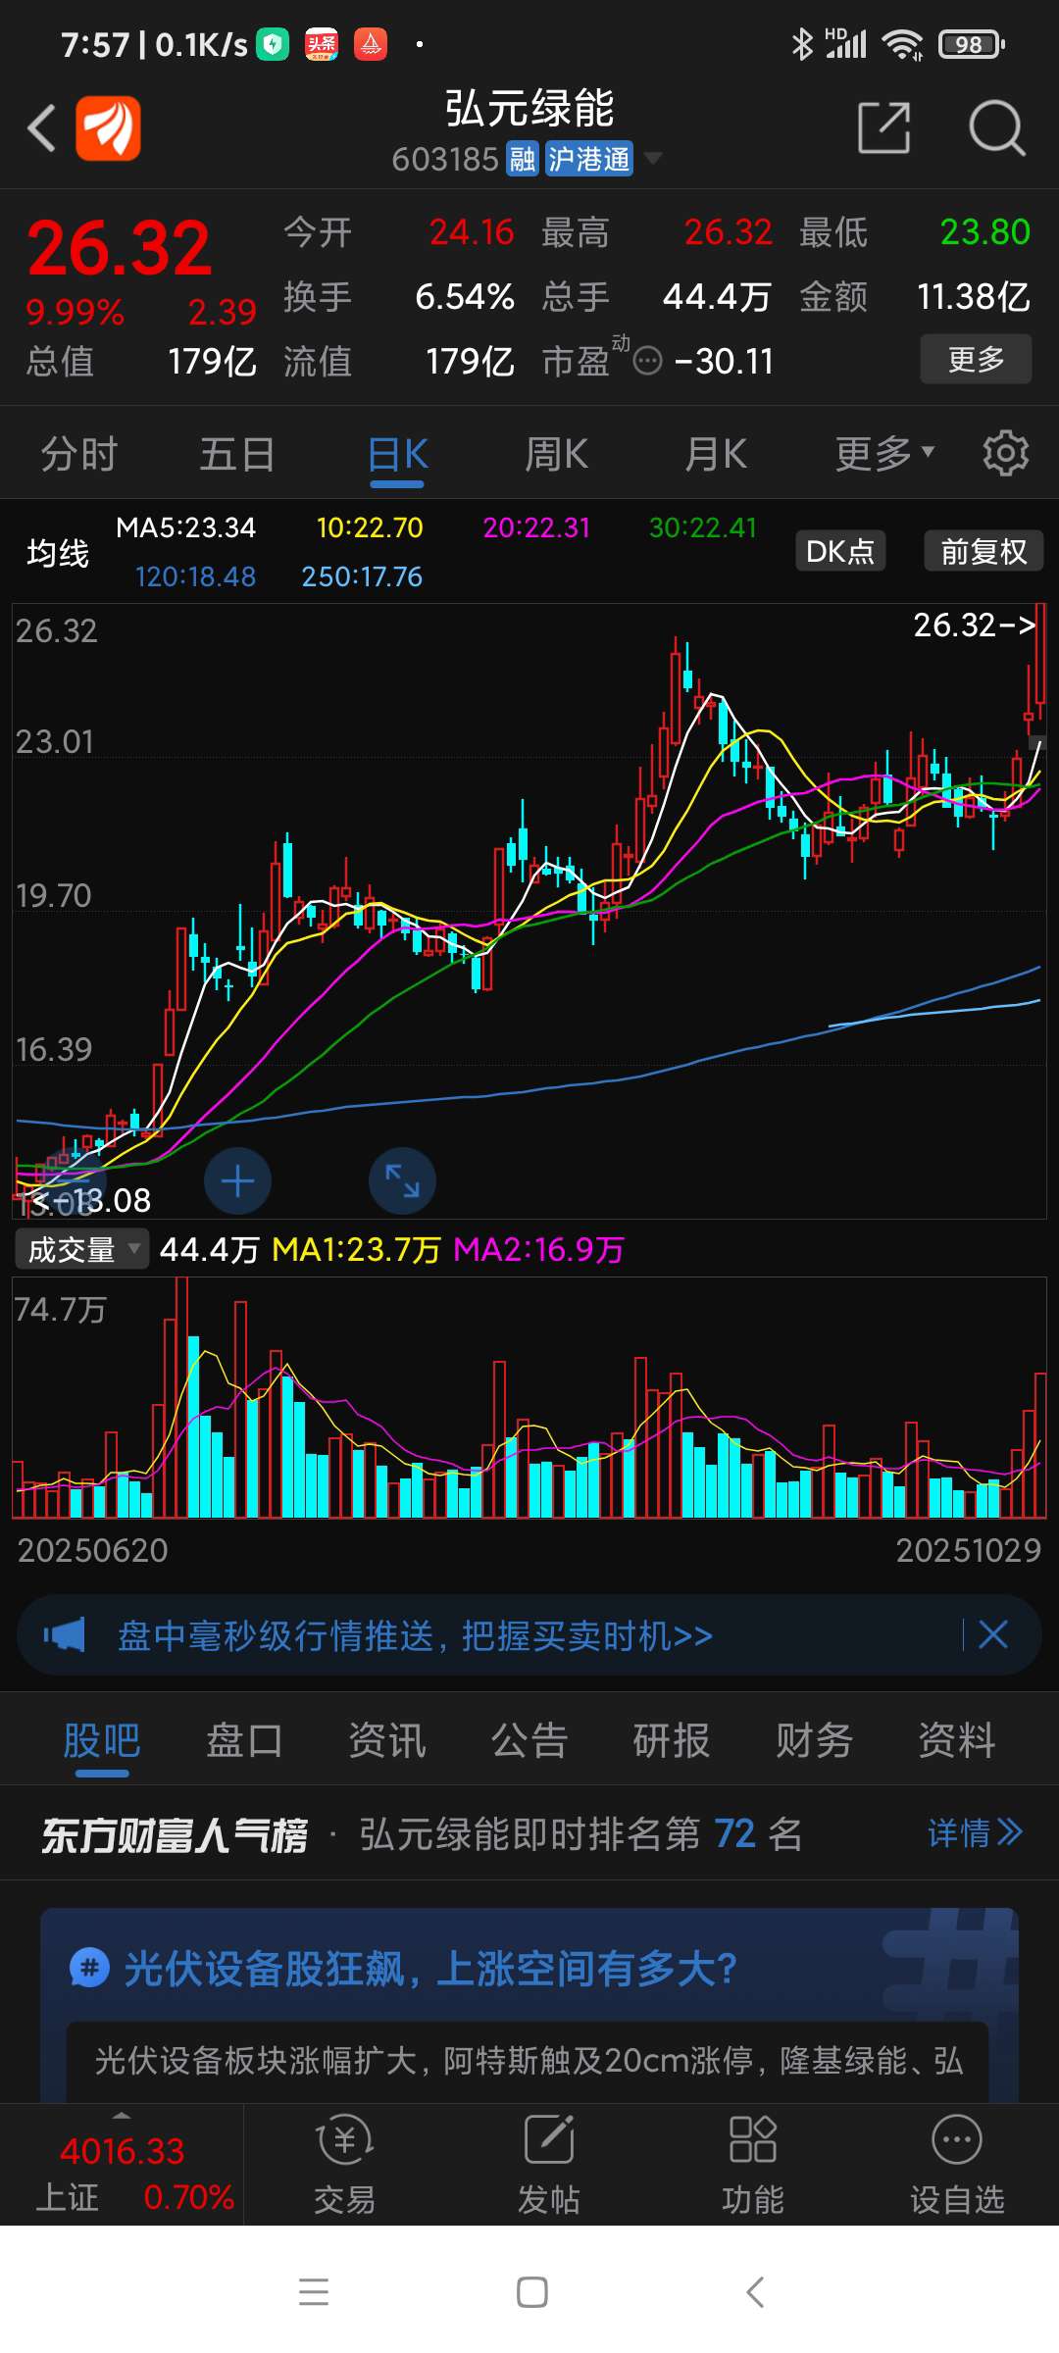Close the quote push banner
This screenshot has height=2353, width=1059.
pos(993,1634)
